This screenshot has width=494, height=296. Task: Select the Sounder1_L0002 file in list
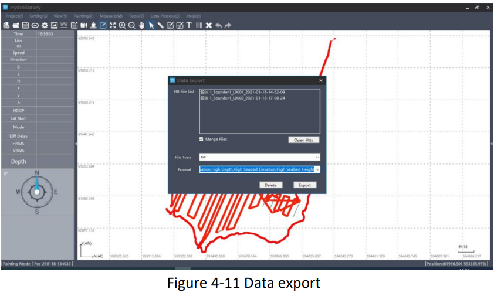pyautogui.click(x=242, y=98)
